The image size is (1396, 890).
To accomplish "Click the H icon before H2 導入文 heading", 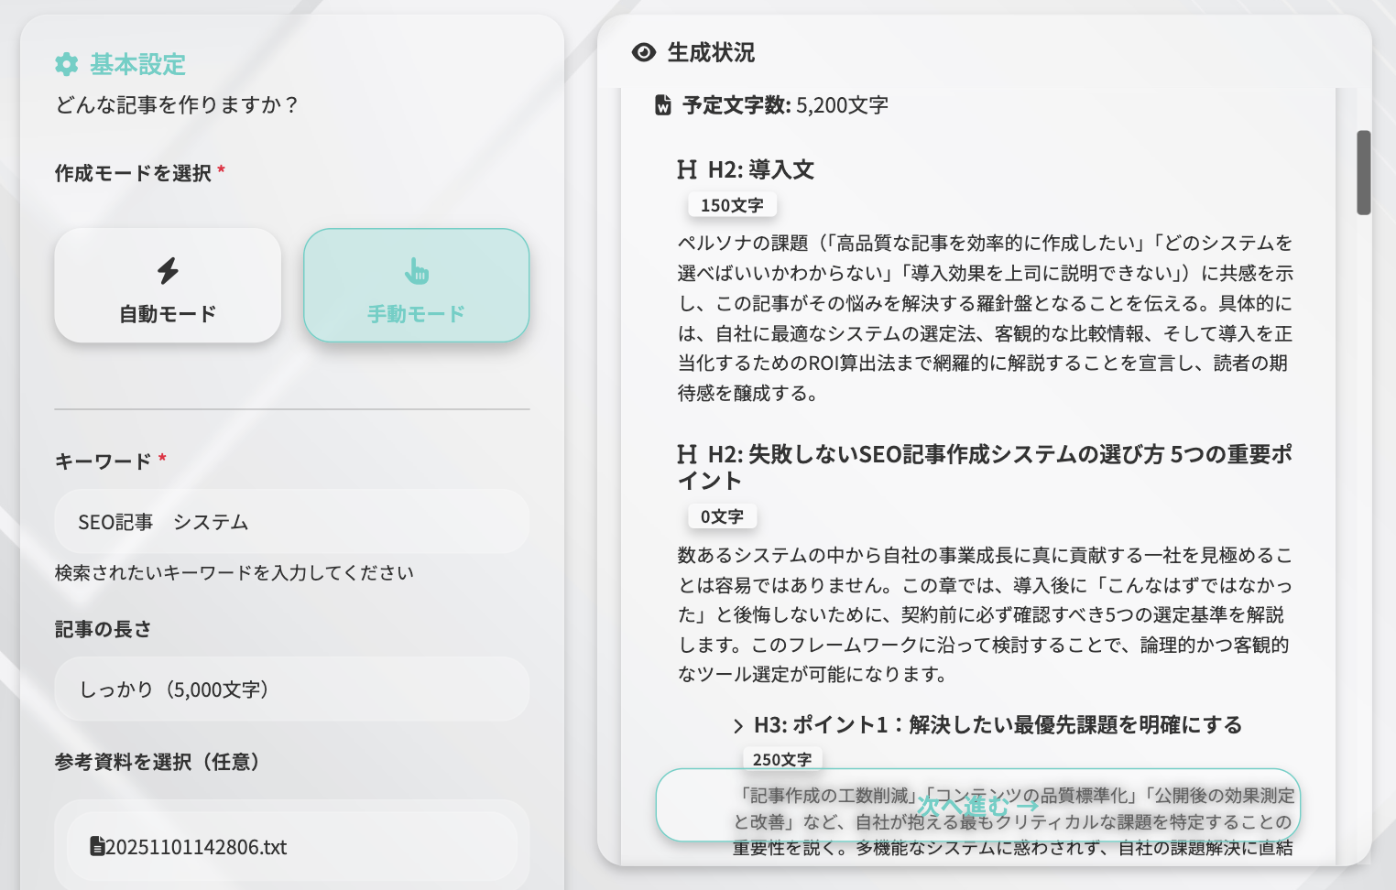I will (684, 169).
